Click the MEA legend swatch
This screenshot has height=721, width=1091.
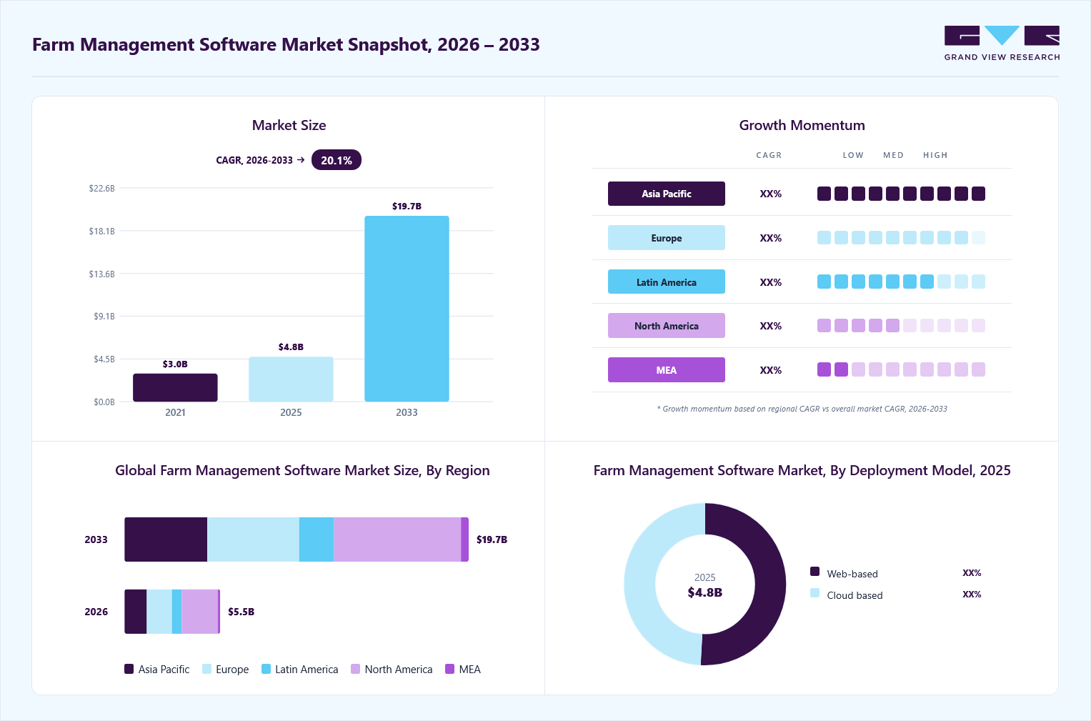pyautogui.click(x=450, y=669)
